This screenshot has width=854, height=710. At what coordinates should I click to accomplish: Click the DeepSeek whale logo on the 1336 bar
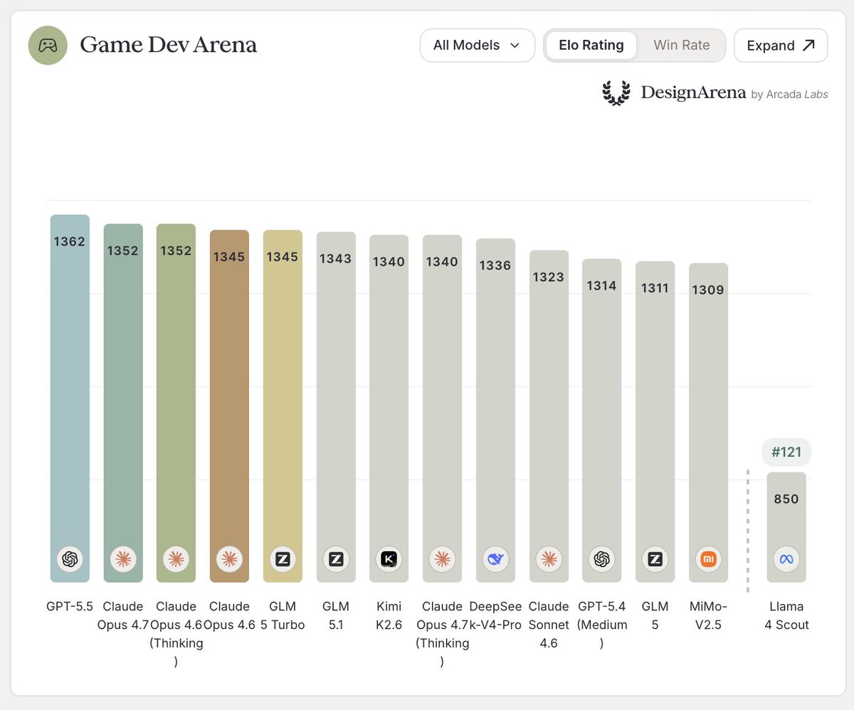(x=495, y=559)
